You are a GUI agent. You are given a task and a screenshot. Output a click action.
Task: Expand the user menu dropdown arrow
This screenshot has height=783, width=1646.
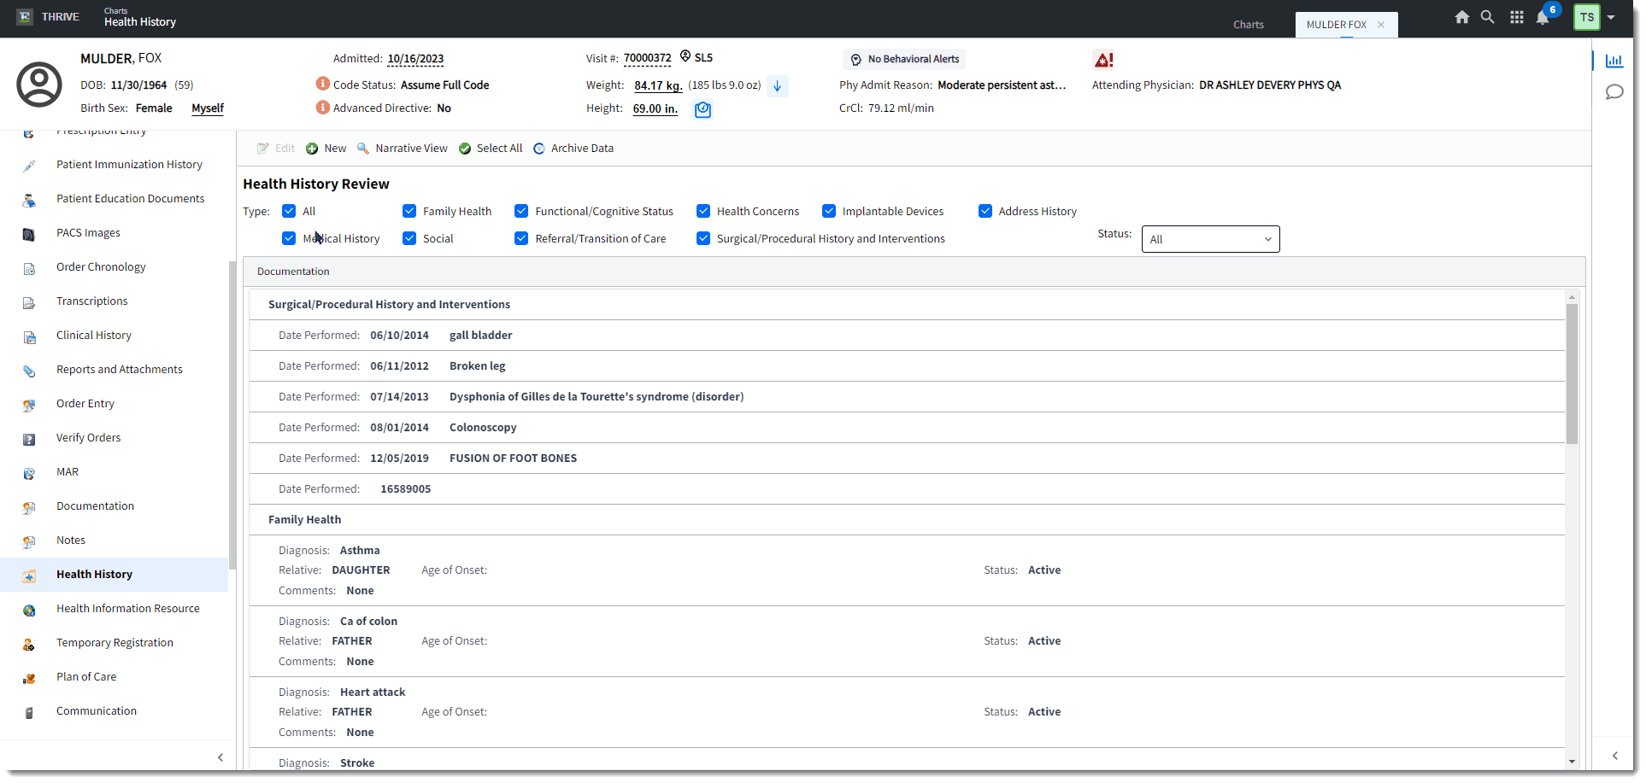pyautogui.click(x=1611, y=17)
